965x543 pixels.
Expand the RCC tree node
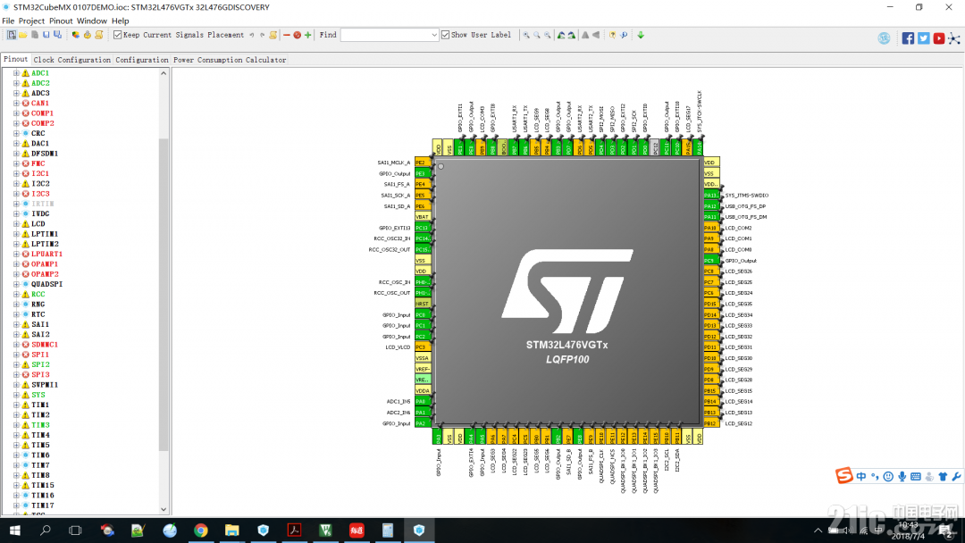[x=16, y=295]
